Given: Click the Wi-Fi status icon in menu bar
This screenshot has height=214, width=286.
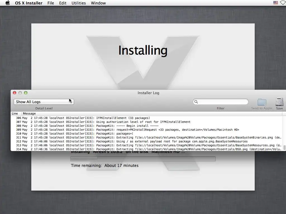Looking at the screenshot, I should tap(283, 3).
